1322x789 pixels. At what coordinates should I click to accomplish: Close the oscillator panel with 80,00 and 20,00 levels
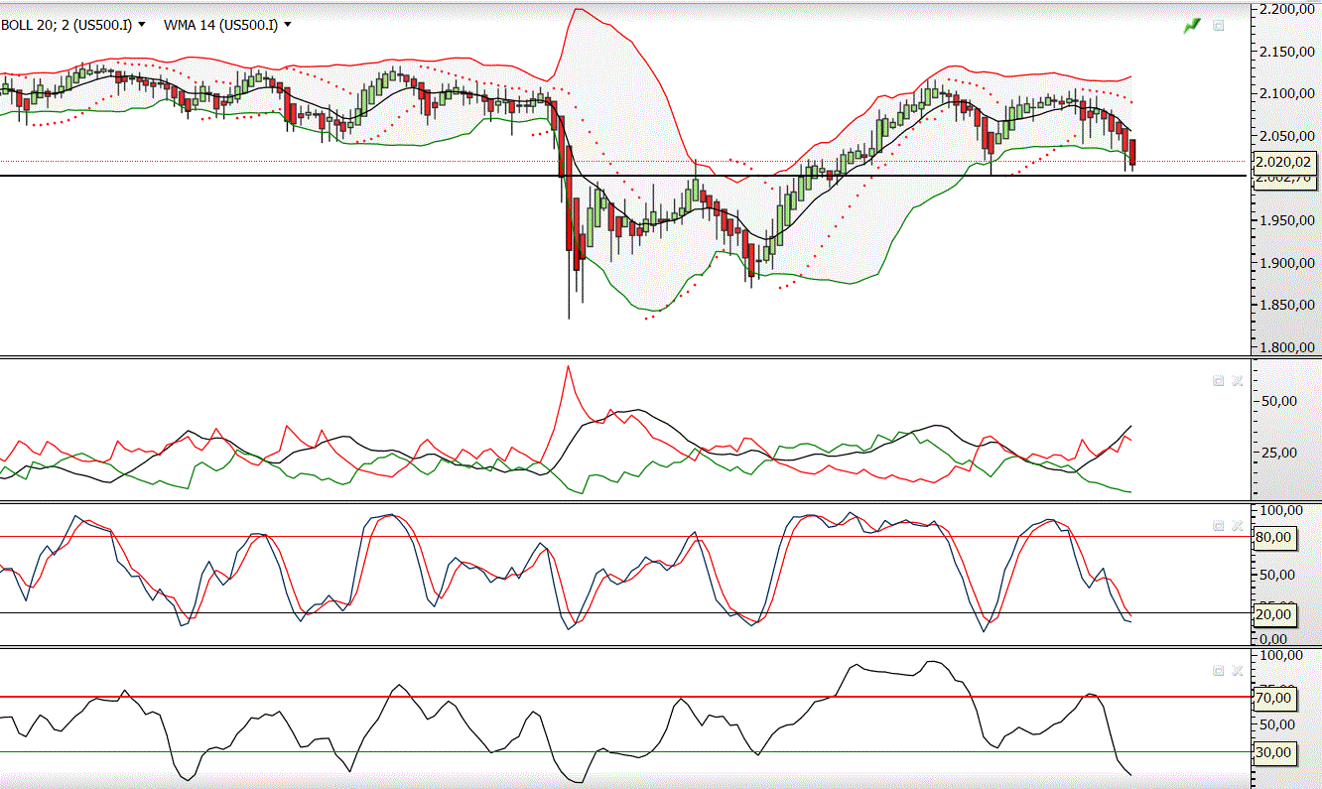[1237, 526]
